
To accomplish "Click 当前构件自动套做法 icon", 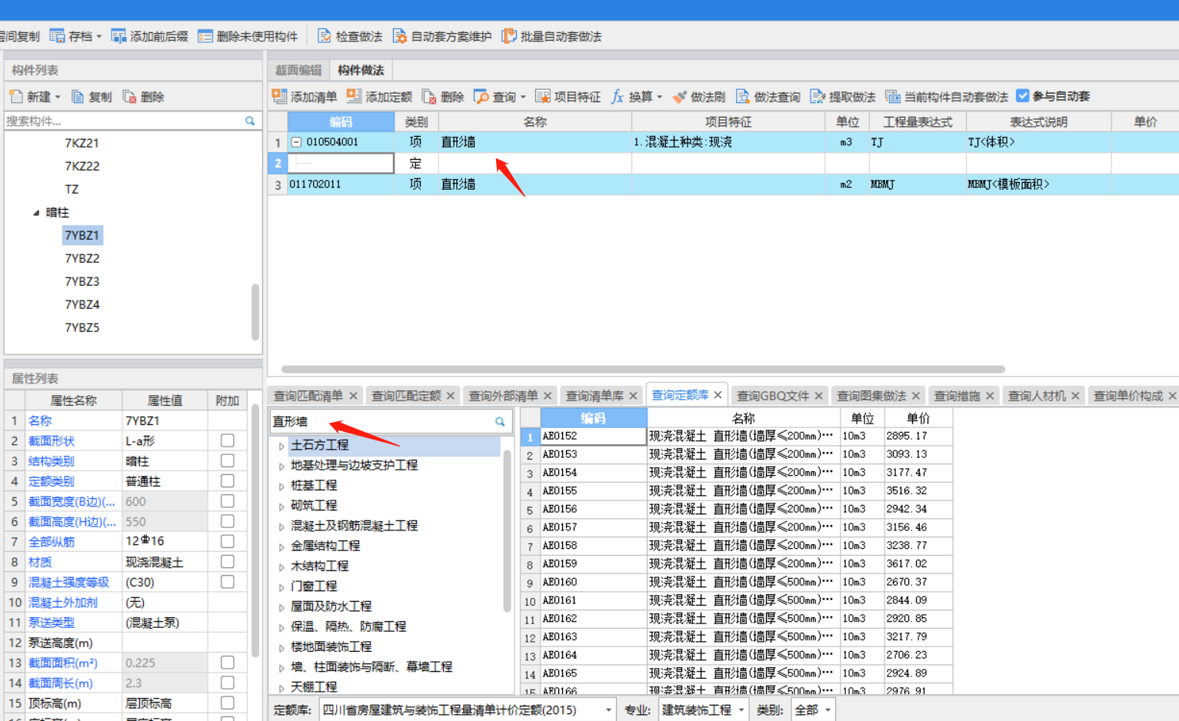I will tap(892, 97).
